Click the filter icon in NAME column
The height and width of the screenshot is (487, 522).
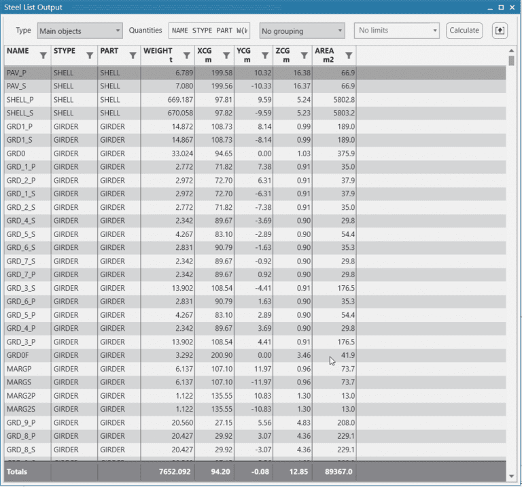point(43,56)
